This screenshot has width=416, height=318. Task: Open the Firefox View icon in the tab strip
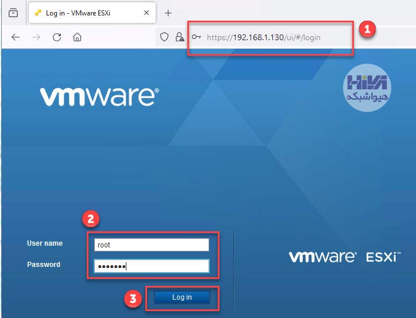13,13
